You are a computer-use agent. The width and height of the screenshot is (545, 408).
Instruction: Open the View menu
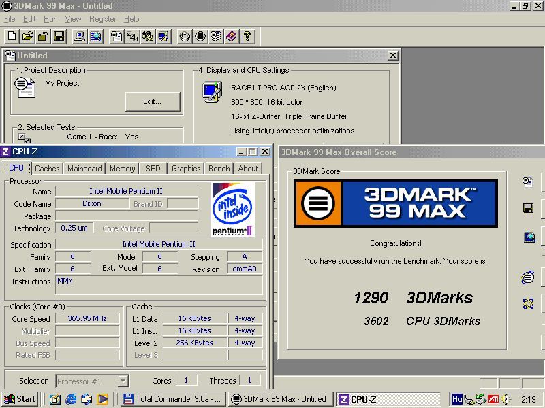click(73, 19)
